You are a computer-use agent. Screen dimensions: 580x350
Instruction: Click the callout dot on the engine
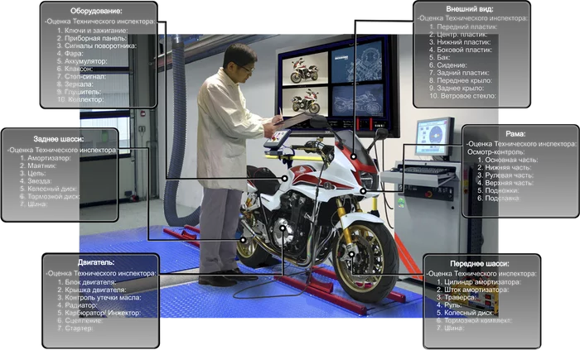283,228
